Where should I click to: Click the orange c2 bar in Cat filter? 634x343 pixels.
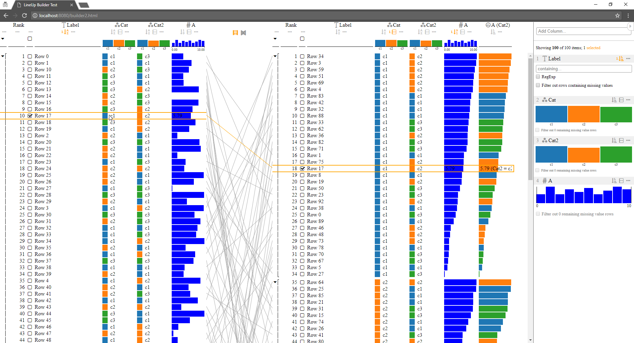click(583, 114)
